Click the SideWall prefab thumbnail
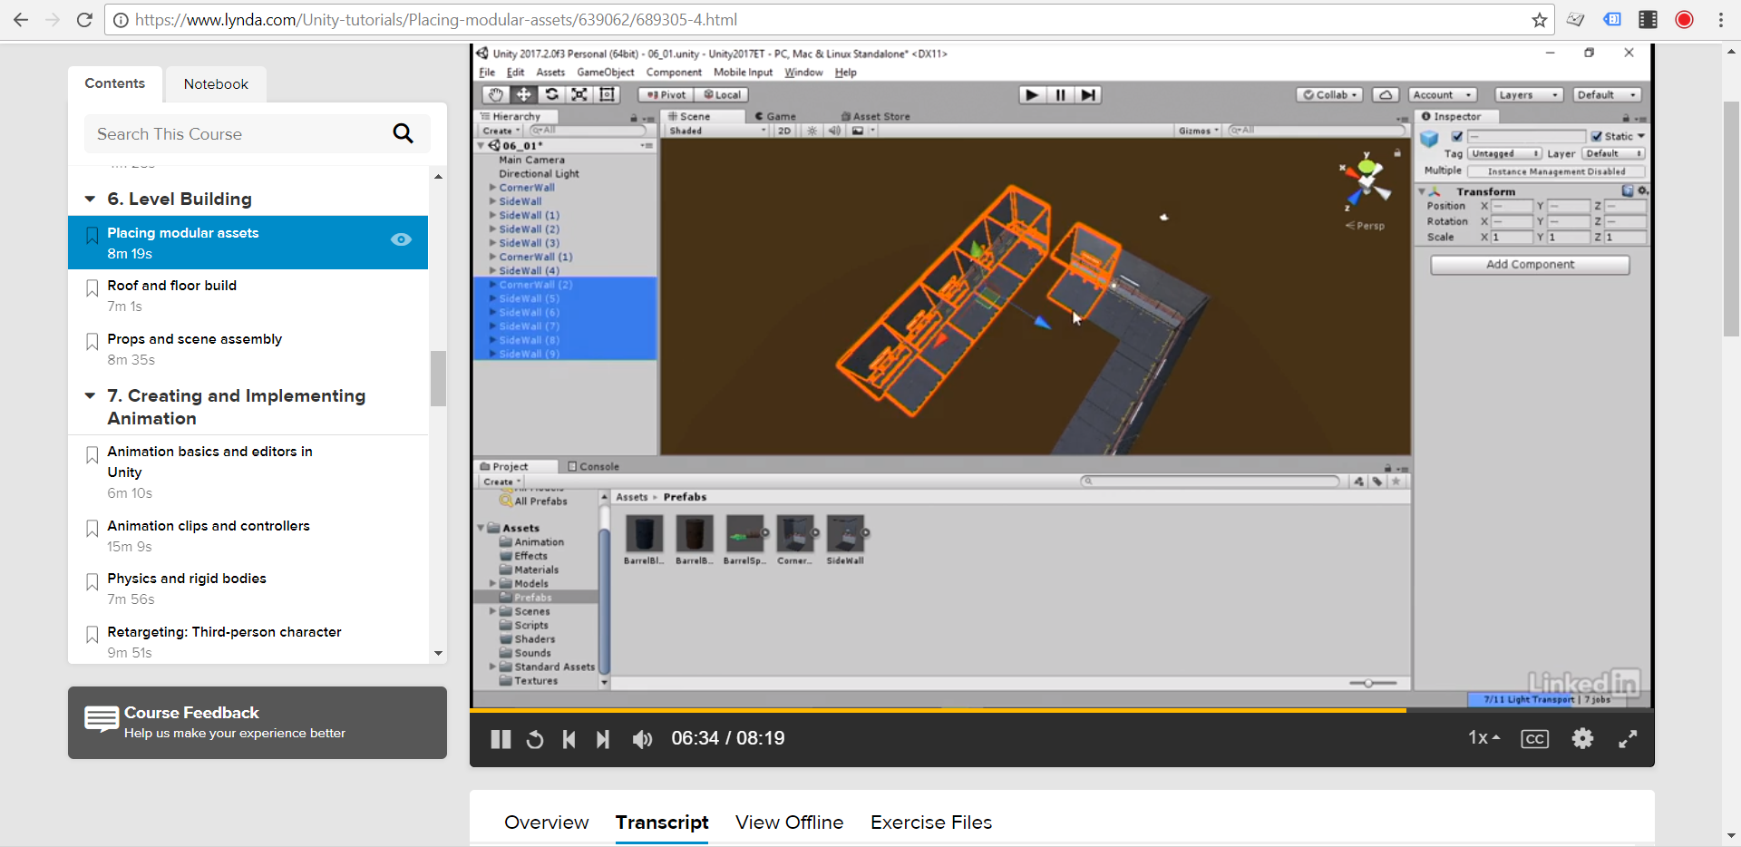This screenshot has height=847, width=1741. pos(845,534)
